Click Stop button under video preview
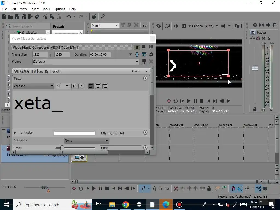280x210 pixels. pos(202,101)
